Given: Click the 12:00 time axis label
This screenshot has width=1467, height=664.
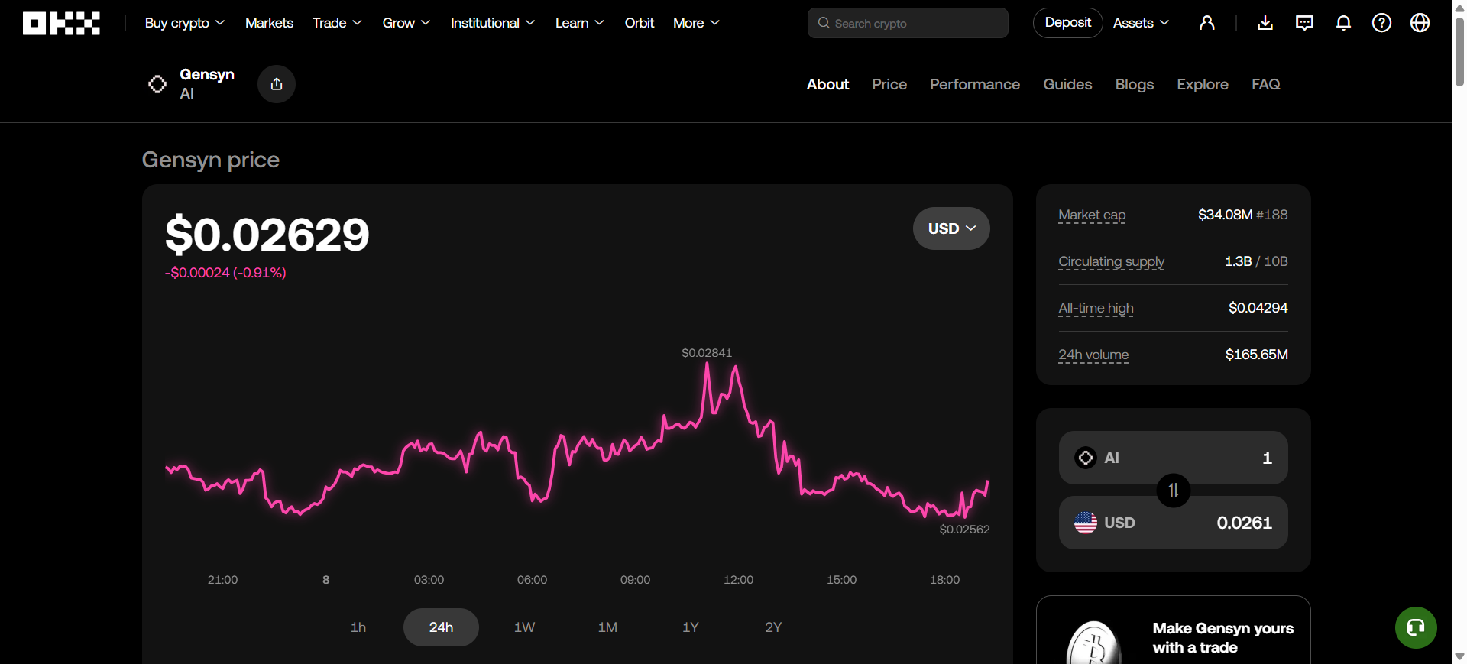Looking at the screenshot, I should point(738,580).
